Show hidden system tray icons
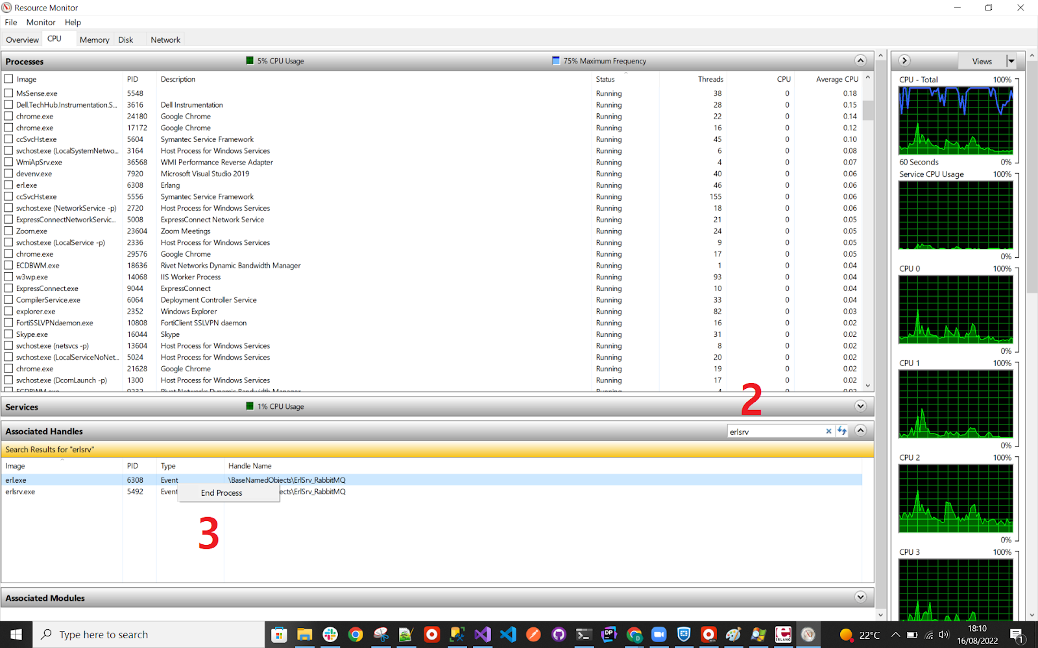Viewport: 1038px width, 648px height. tap(895, 634)
